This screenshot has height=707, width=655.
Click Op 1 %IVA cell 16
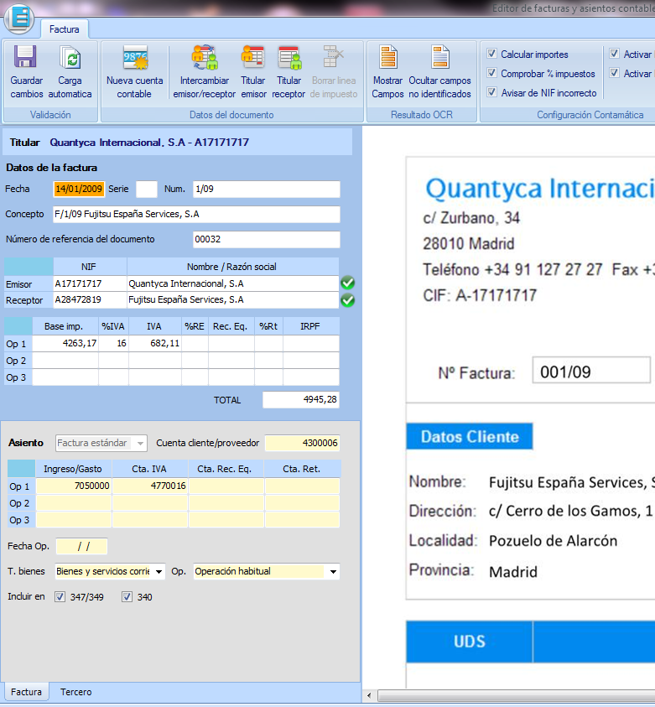pos(113,344)
